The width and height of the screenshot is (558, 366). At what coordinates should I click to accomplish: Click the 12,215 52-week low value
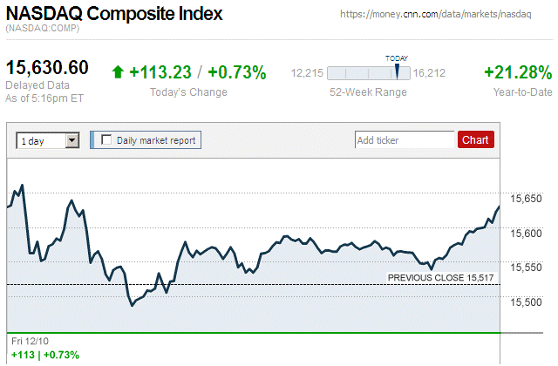tap(307, 73)
